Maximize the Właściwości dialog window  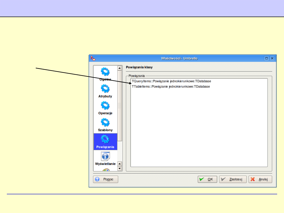(x=266, y=58)
